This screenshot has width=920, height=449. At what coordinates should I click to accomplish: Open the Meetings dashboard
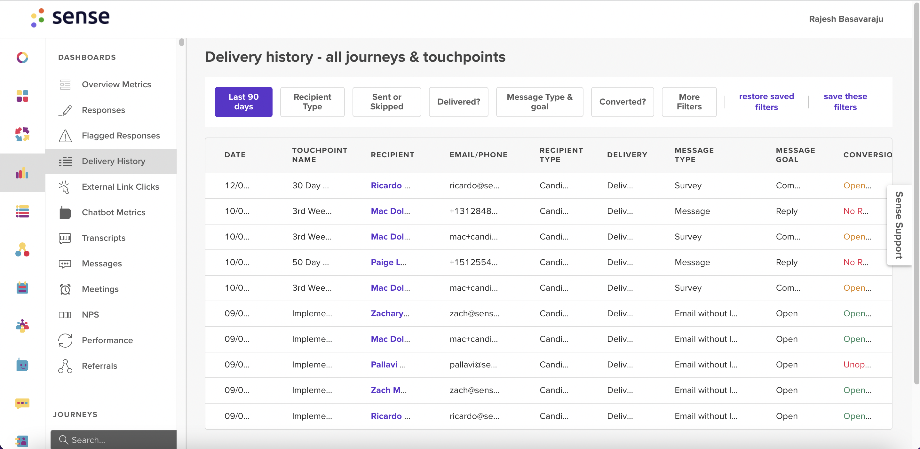tap(100, 289)
